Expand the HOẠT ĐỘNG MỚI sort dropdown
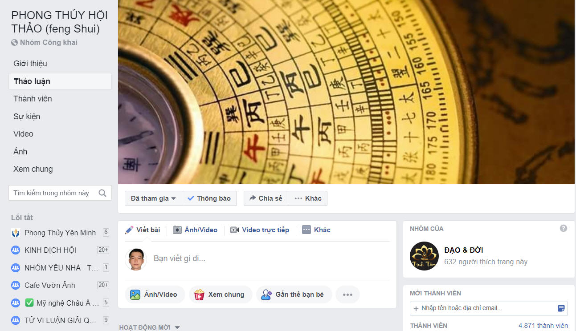Viewport: 576px width, 331px height. (x=150, y=327)
